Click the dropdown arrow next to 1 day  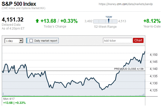pos(21,41)
